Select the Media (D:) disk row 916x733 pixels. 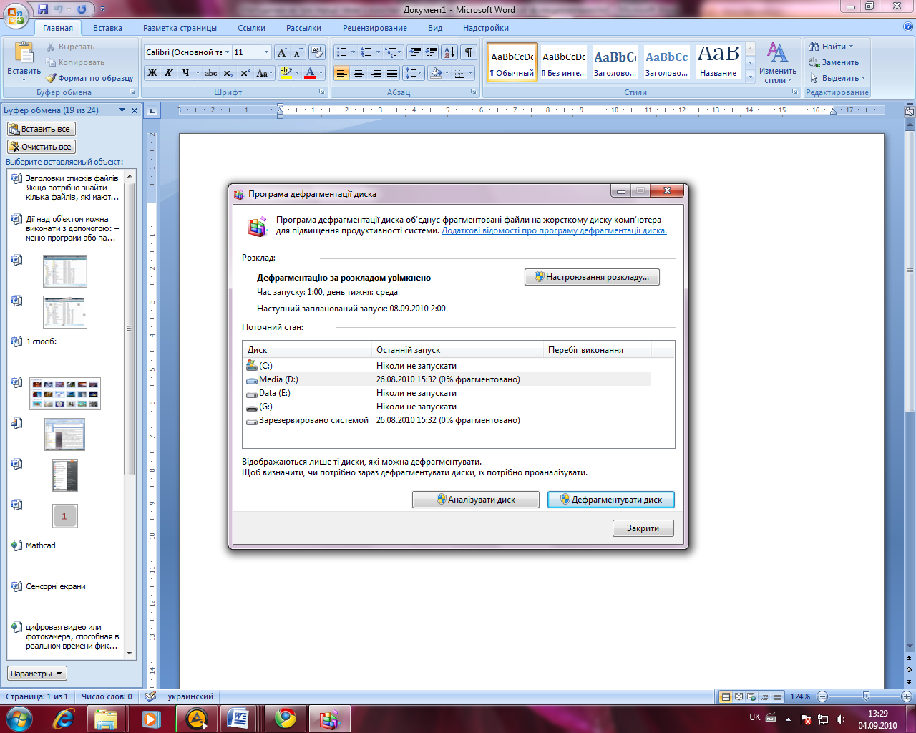447,379
